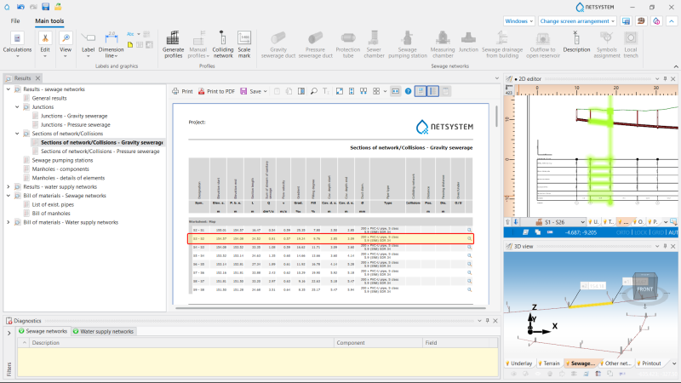Click Generate profiles icon

coord(173,38)
